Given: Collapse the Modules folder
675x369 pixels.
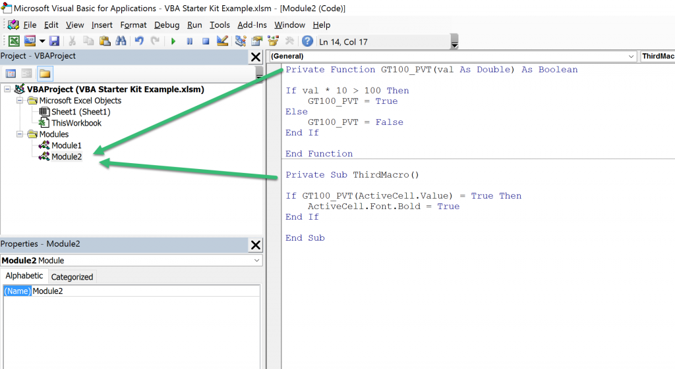Looking at the screenshot, I should [x=20, y=134].
